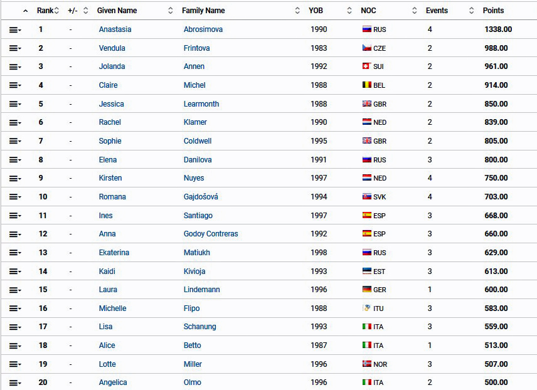Screen dimensions: 537x390
Task: Open row menu icon for rank 15 Laura
Action: tap(15, 290)
